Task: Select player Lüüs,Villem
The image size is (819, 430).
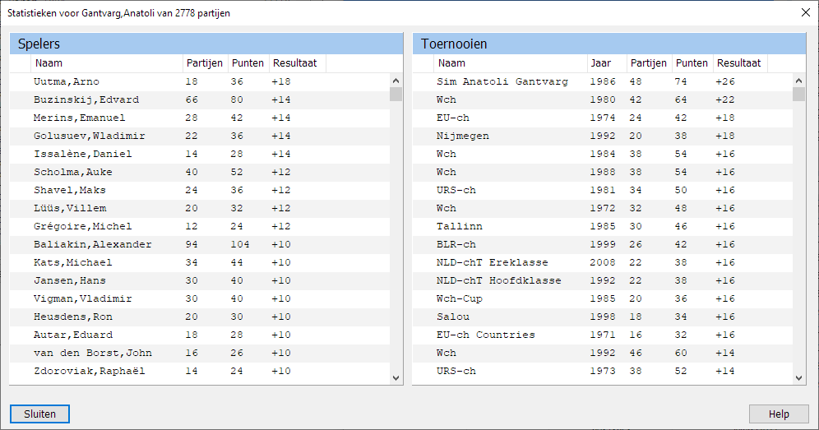Action: [x=200, y=208]
